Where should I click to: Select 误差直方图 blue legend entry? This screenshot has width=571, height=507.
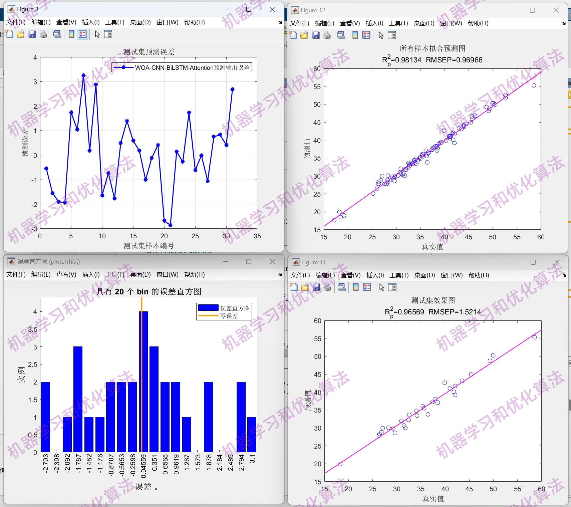click(224, 308)
